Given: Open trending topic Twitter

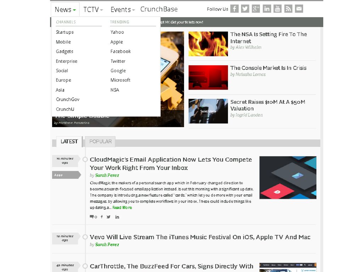Looking at the screenshot, I should 118,61.
